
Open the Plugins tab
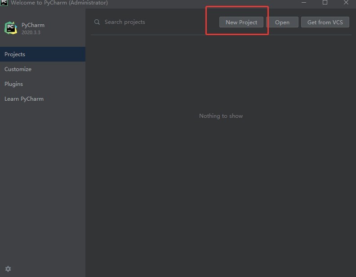(43, 84)
